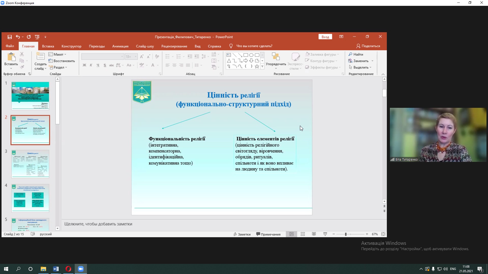Fit slide to current window icon
This screenshot has height=274, width=488.
pyautogui.click(x=383, y=234)
